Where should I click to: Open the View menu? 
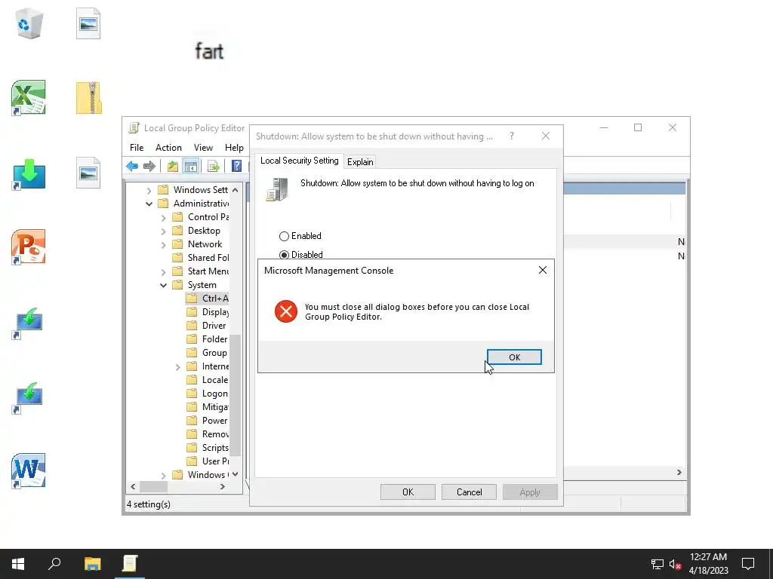[x=203, y=148]
